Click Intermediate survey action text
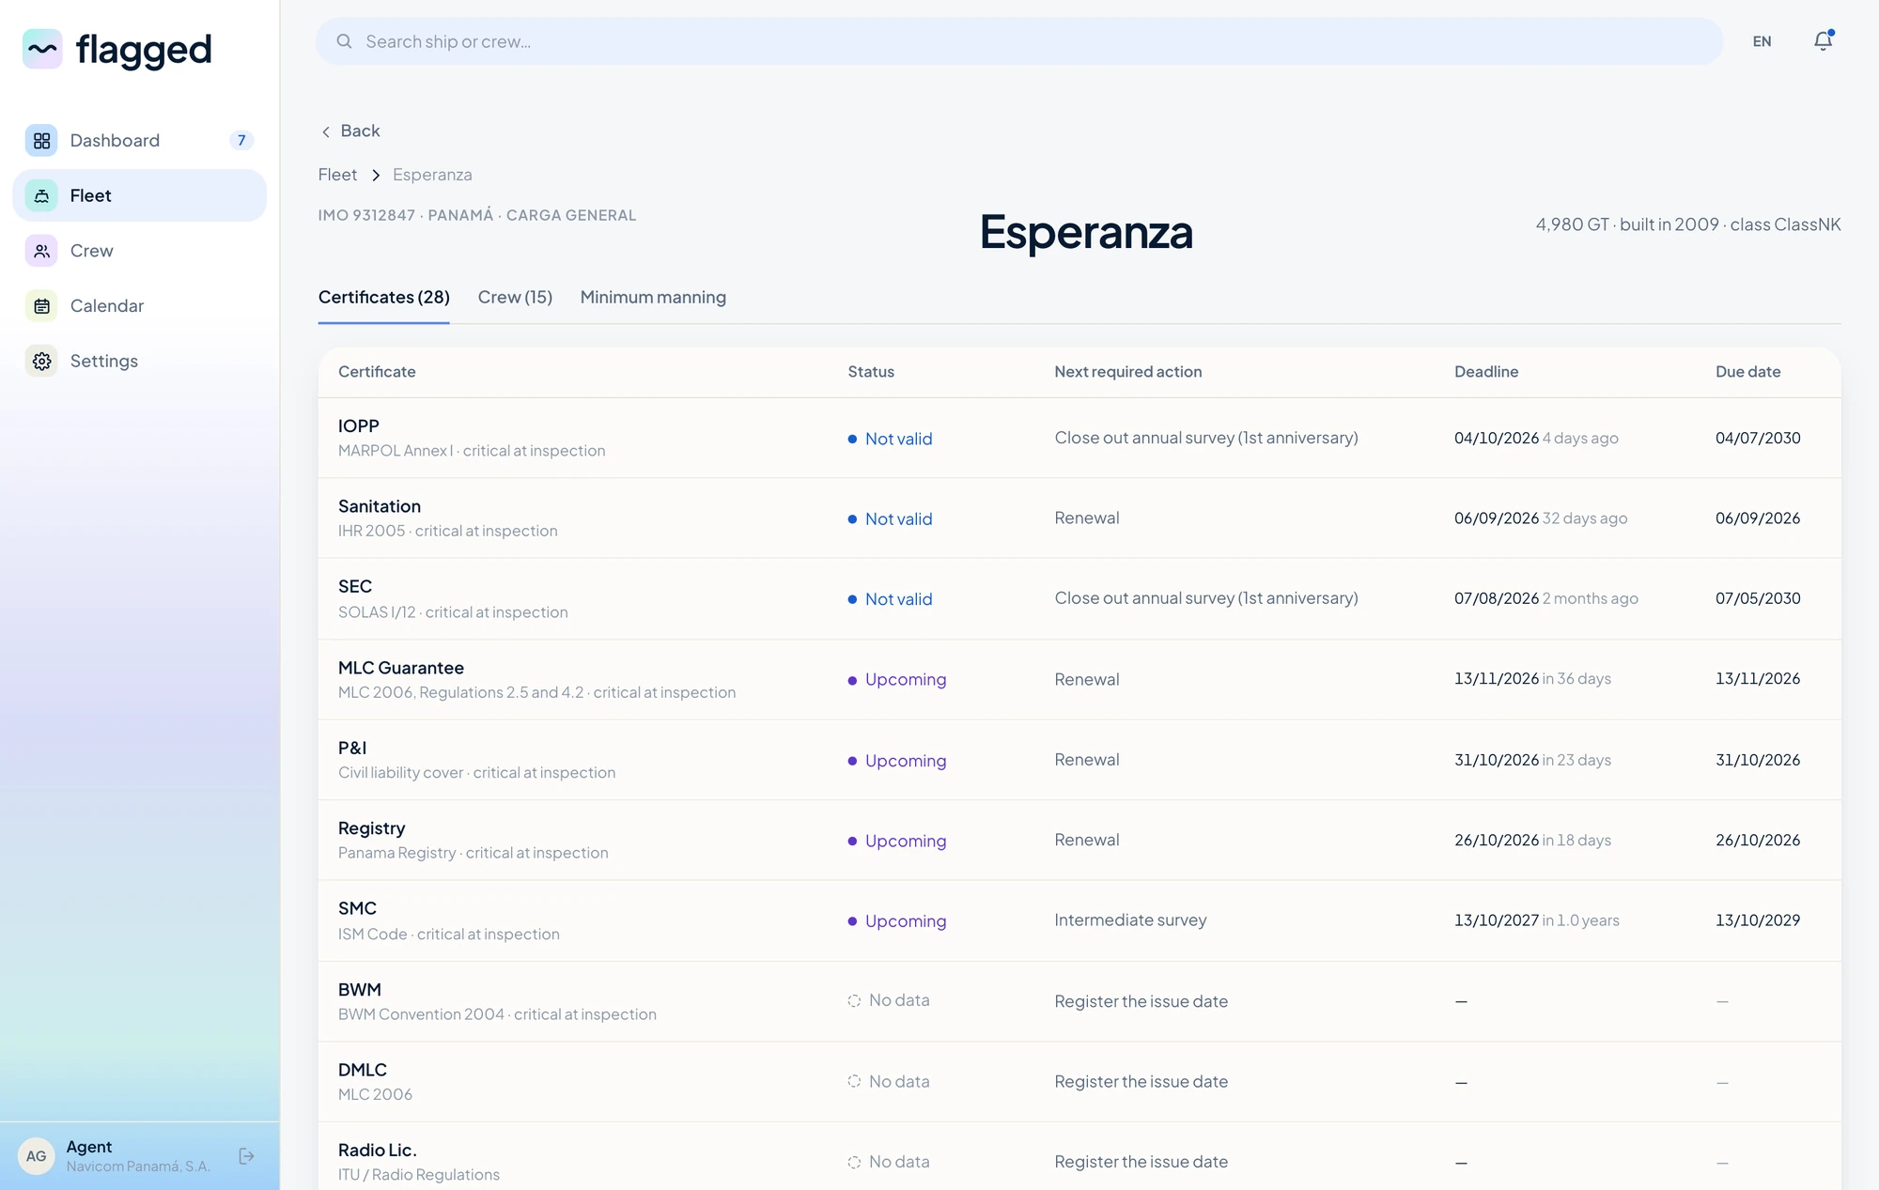The image size is (1879, 1190). tap(1130, 920)
